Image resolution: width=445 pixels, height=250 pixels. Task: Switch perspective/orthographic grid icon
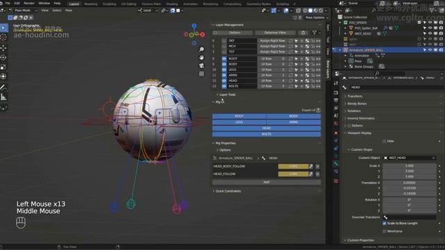[202, 74]
